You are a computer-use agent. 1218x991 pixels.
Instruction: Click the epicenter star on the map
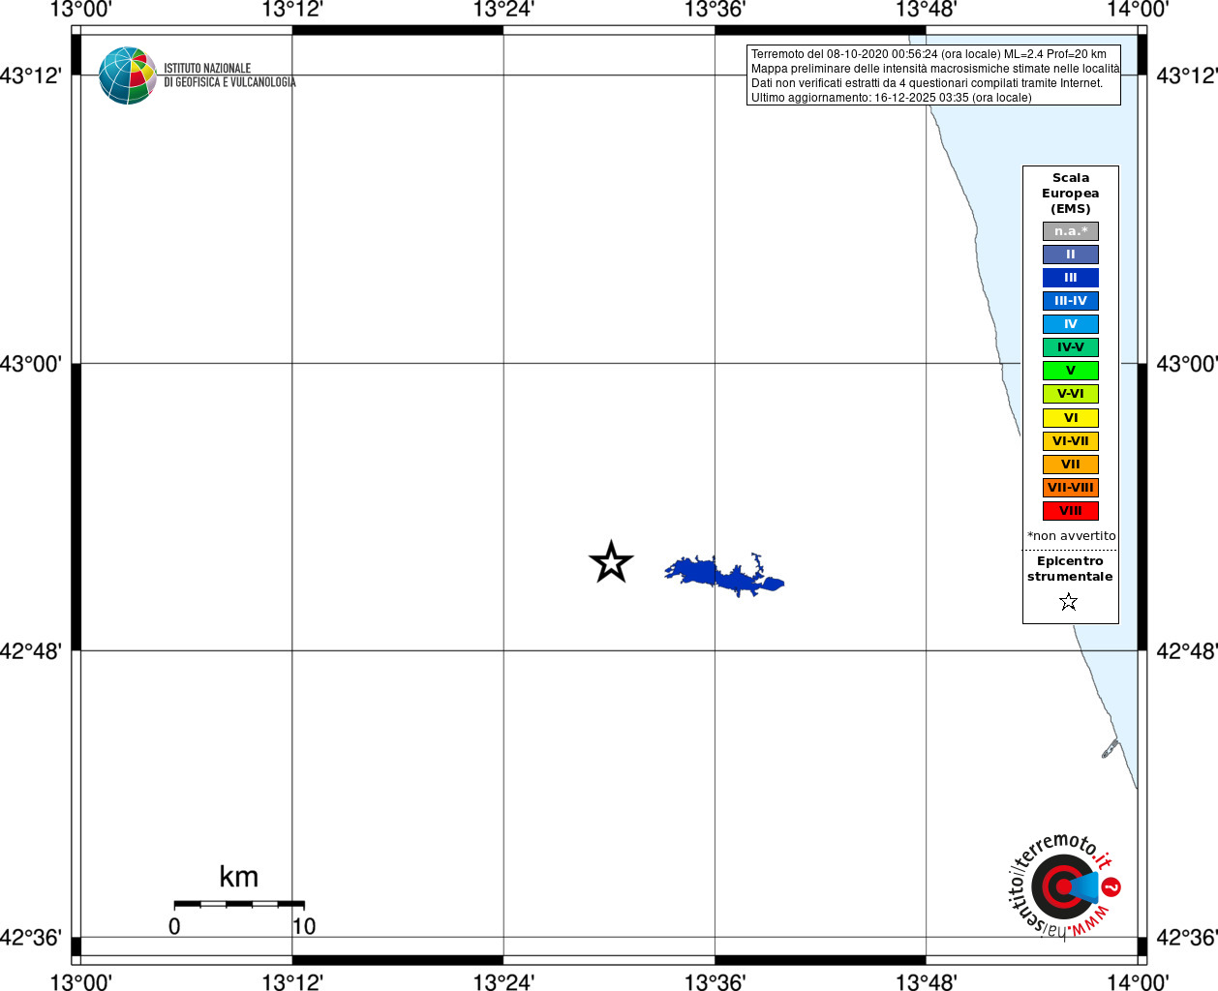pos(611,562)
